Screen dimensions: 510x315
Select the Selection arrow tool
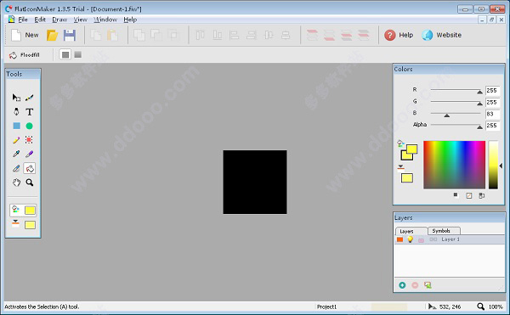pyautogui.click(x=16, y=98)
